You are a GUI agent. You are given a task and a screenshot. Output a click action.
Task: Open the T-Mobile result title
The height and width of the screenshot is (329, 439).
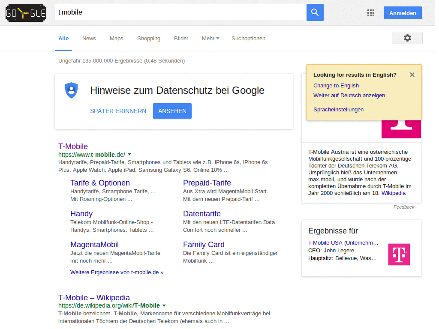[73, 147]
